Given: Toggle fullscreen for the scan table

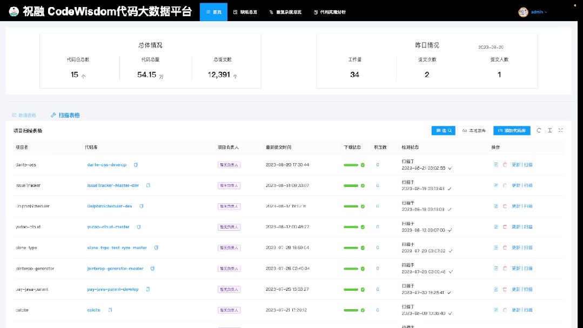Looking at the screenshot, I should (x=560, y=131).
